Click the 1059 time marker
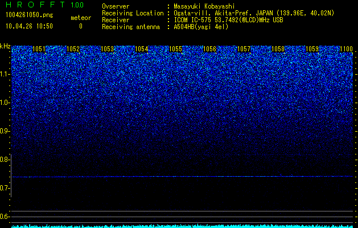This screenshot has width=358, height=228. point(312,49)
